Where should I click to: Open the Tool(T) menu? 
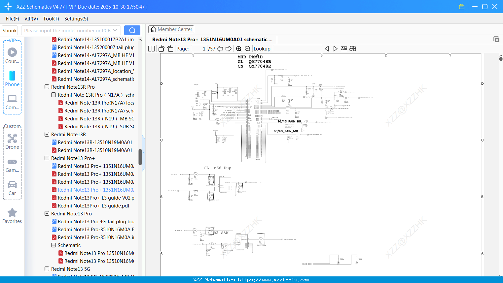click(x=51, y=19)
